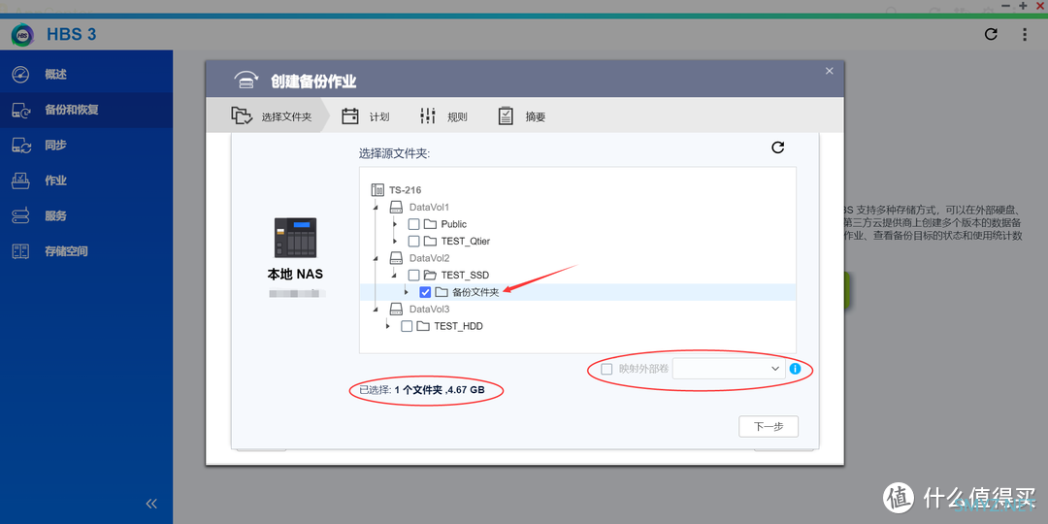Open the 映射外部卷 dropdown list
Screen dimensions: 1048x524
[729, 369]
